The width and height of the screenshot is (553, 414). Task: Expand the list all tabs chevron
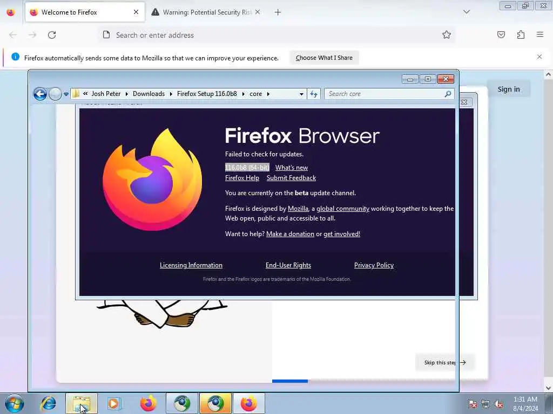467,12
